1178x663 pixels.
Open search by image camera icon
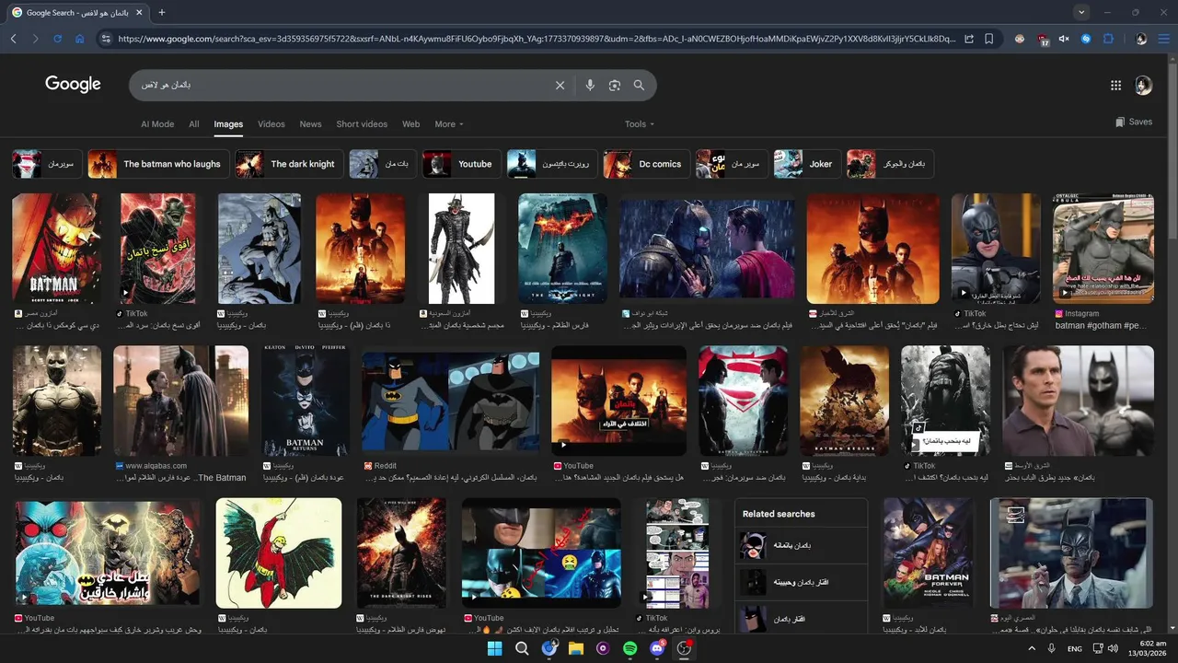pyautogui.click(x=615, y=85)
